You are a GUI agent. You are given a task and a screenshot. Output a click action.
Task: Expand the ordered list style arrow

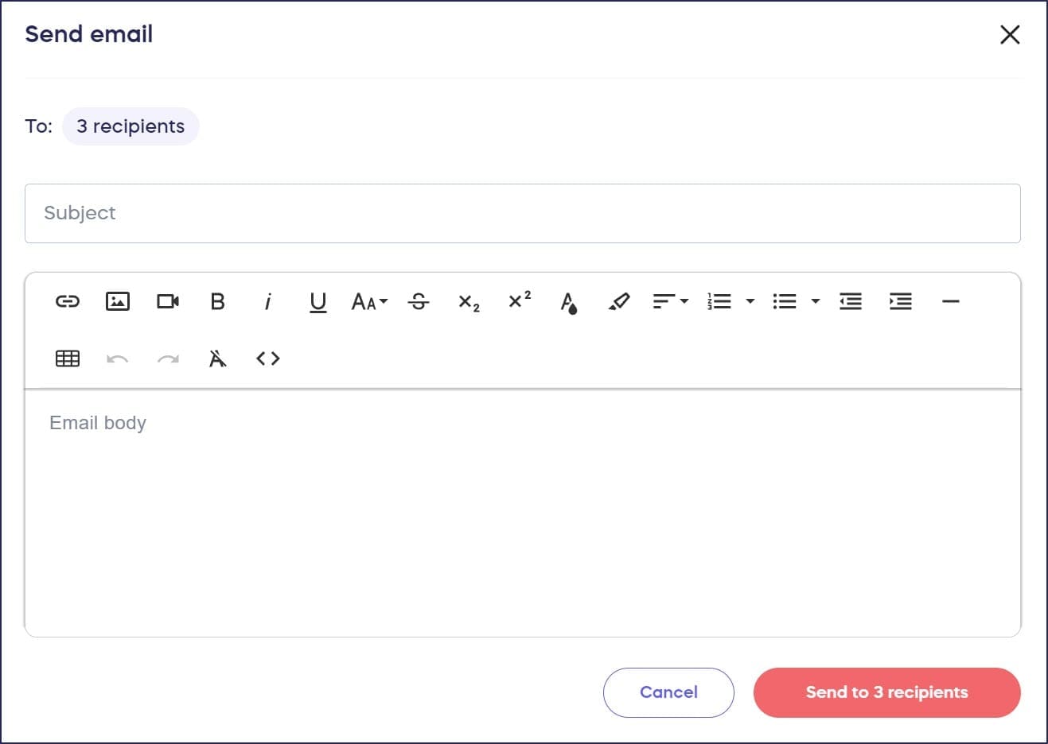[x=750, y=301]
